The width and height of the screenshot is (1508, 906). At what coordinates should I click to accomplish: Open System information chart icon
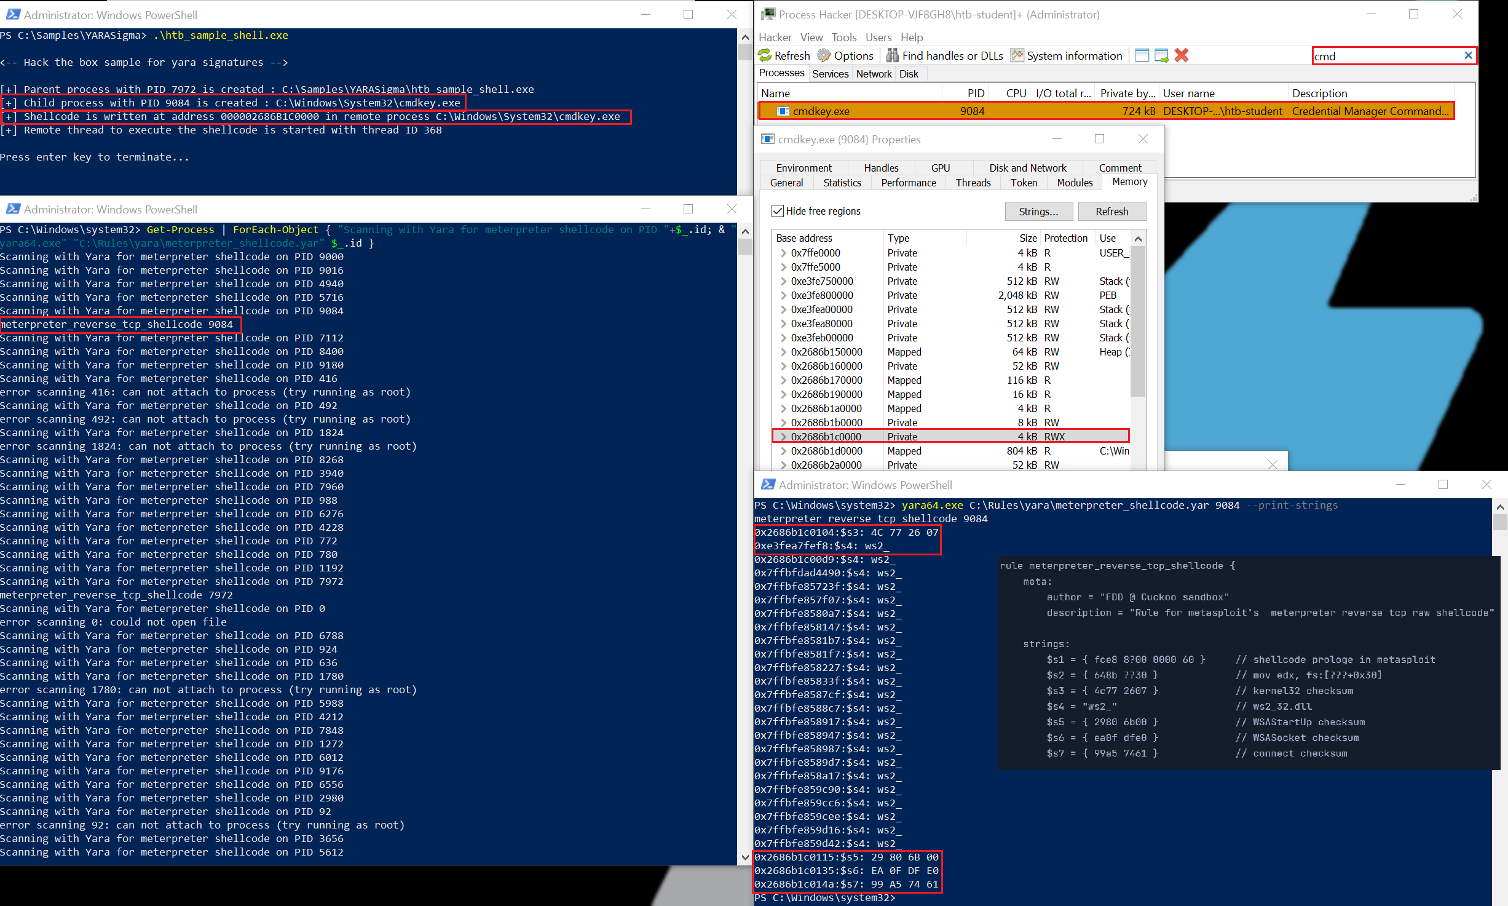pyautogui.click(x=1017, y=55)
